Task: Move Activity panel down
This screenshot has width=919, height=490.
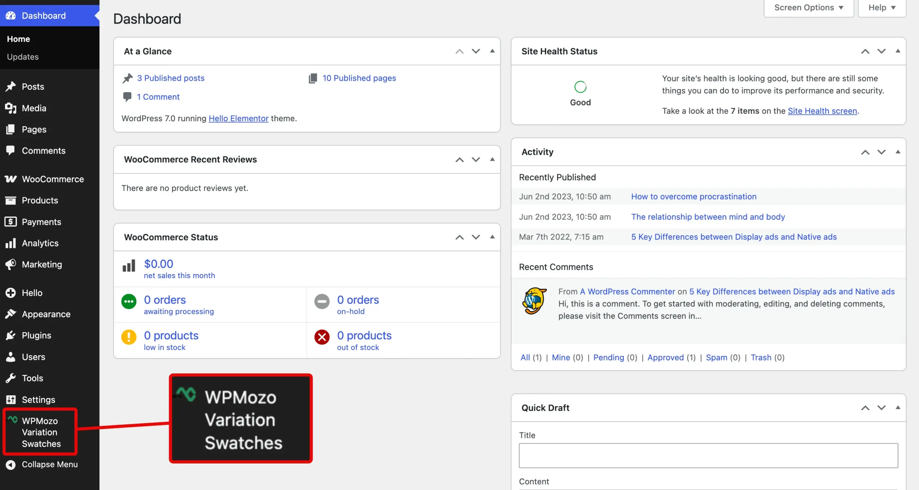Action: point(881,152)
